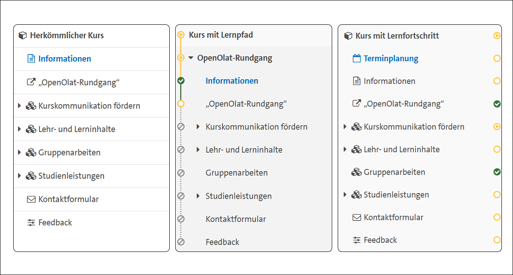The width and height of the screenshot is (513, 275).
Task: Click the blocks icon beside Gruppenarbeiten in the right panel
Action: click(x=357, y=172)
